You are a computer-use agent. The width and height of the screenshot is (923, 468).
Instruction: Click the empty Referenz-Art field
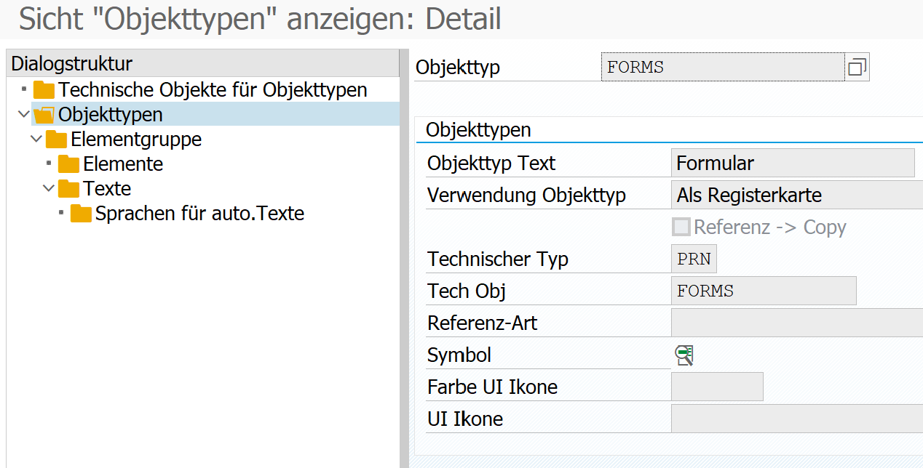tap(796, 323)
